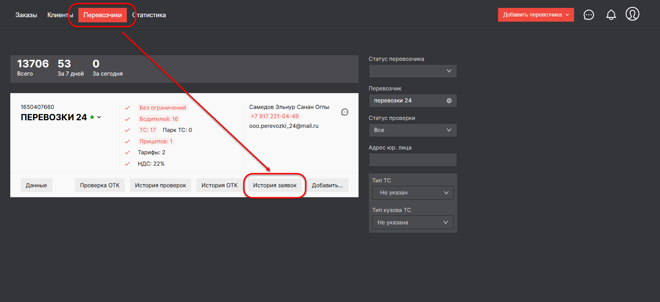Open История заявок for the carrier
The height and width of the screenshot is (302, 660).
pos(275,185)
